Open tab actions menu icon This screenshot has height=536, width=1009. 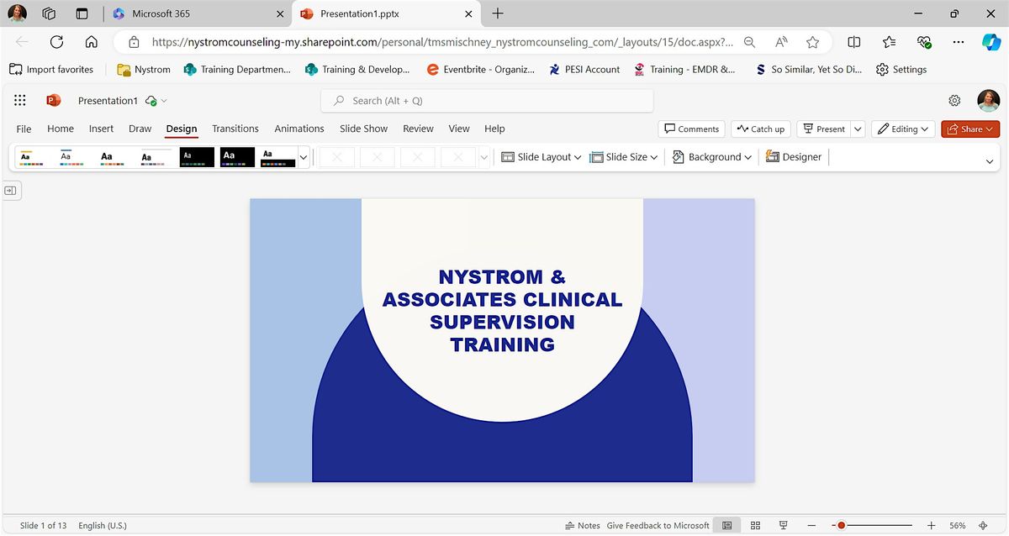[82, 13]
